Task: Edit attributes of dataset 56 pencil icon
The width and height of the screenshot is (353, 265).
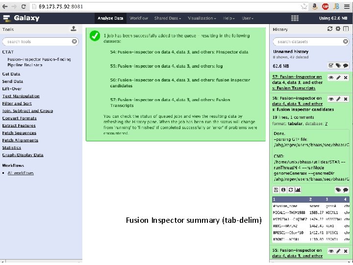Action: click(338, 99)
